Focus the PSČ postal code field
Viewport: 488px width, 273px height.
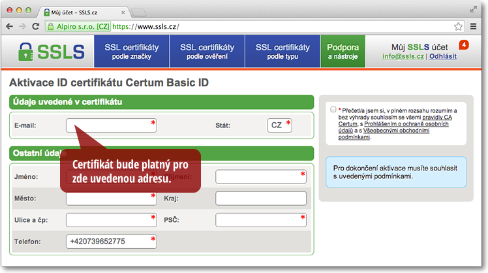point(260,220)
